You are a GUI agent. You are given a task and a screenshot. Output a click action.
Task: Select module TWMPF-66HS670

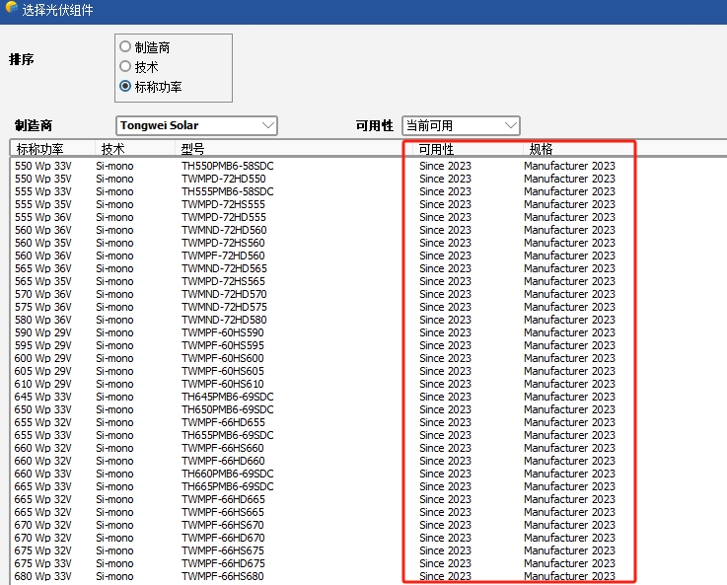point(223,525)
